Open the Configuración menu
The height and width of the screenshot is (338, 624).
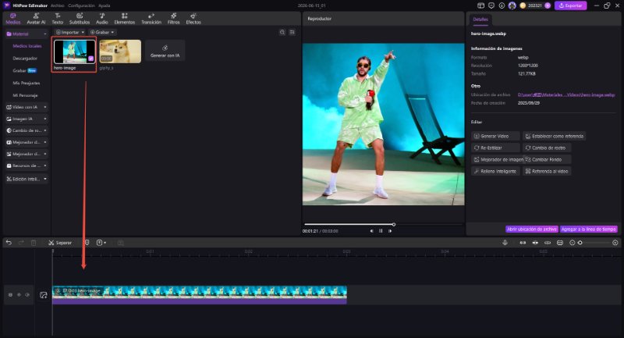[81, 5]
